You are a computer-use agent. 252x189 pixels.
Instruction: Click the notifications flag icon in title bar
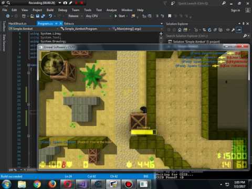[165, 3]
